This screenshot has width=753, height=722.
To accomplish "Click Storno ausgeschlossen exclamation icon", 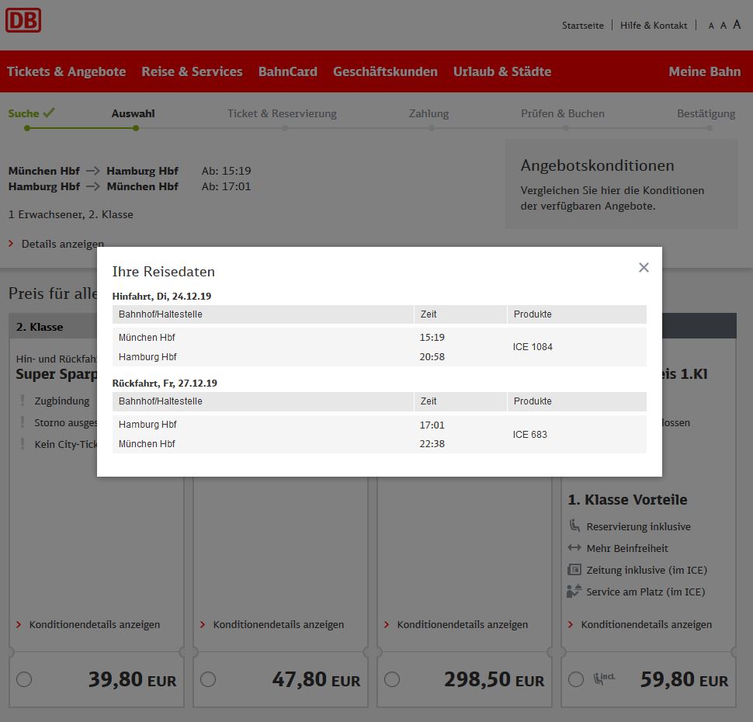I will (x=22, y=422).
